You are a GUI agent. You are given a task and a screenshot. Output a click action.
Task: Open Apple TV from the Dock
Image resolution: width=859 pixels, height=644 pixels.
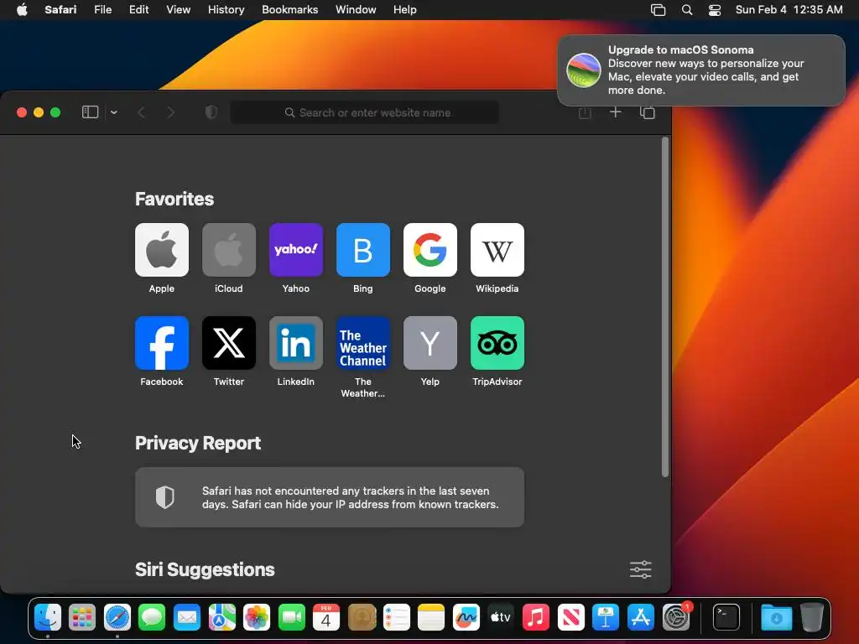(x=501, y=618)
